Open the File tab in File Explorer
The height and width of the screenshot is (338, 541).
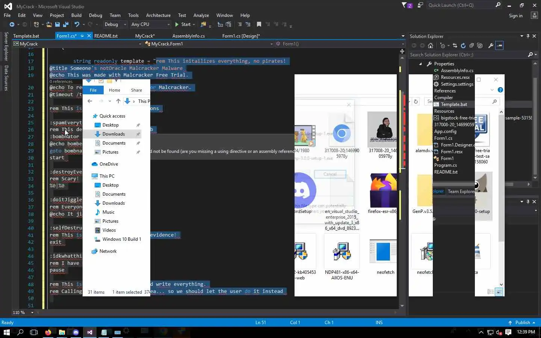click(x=93, y=90)
